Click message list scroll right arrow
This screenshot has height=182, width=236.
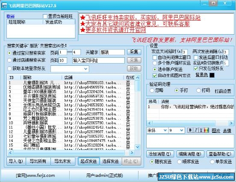[x=231, y=123]
